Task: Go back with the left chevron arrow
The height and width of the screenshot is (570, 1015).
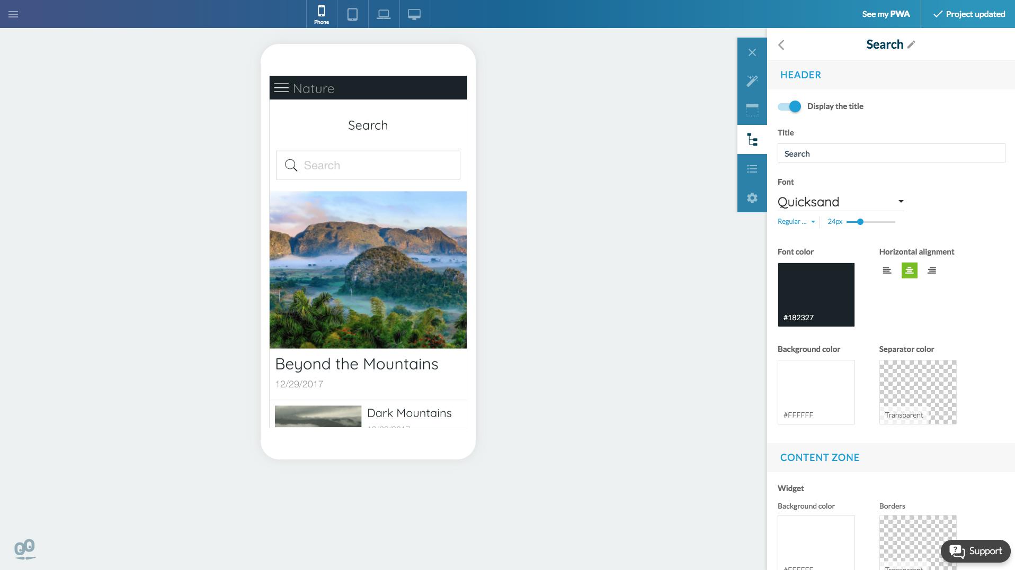Action: [781, 45]
